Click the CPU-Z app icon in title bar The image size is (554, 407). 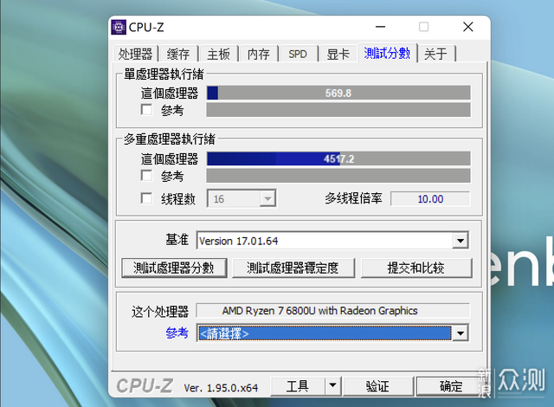(119, 27)
